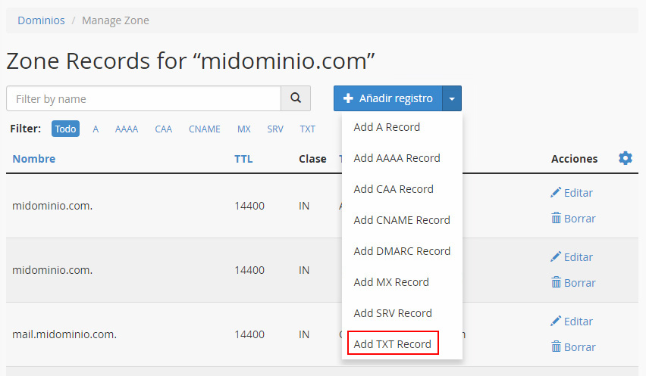Screen dimensions: 646x376
Task: Click the magnifying glass search icon
Action: 296,98
